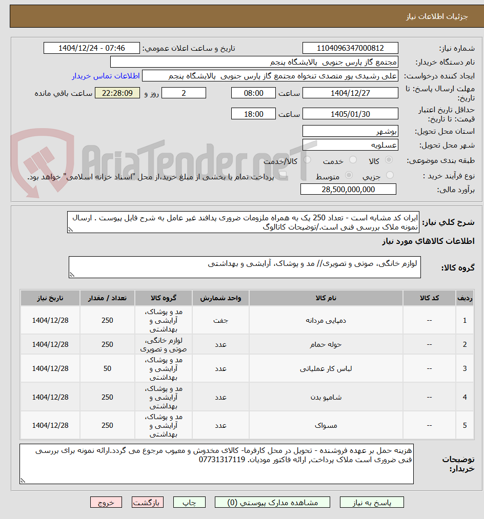The height and width of the screenshot is (519, 484).
Task: Click the response deadline date 1404/12/27
Action: [x=350, y=93]
